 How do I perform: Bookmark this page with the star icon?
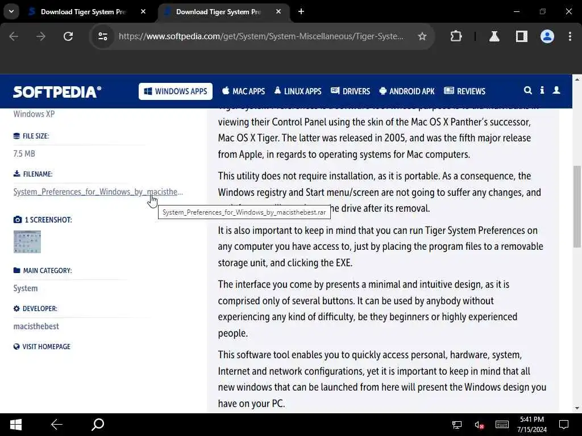pos(422,36)
